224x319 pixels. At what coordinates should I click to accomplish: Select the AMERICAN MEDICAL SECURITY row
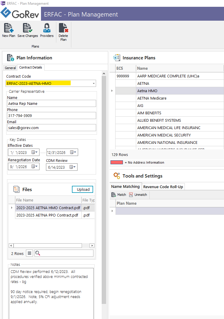169,135
